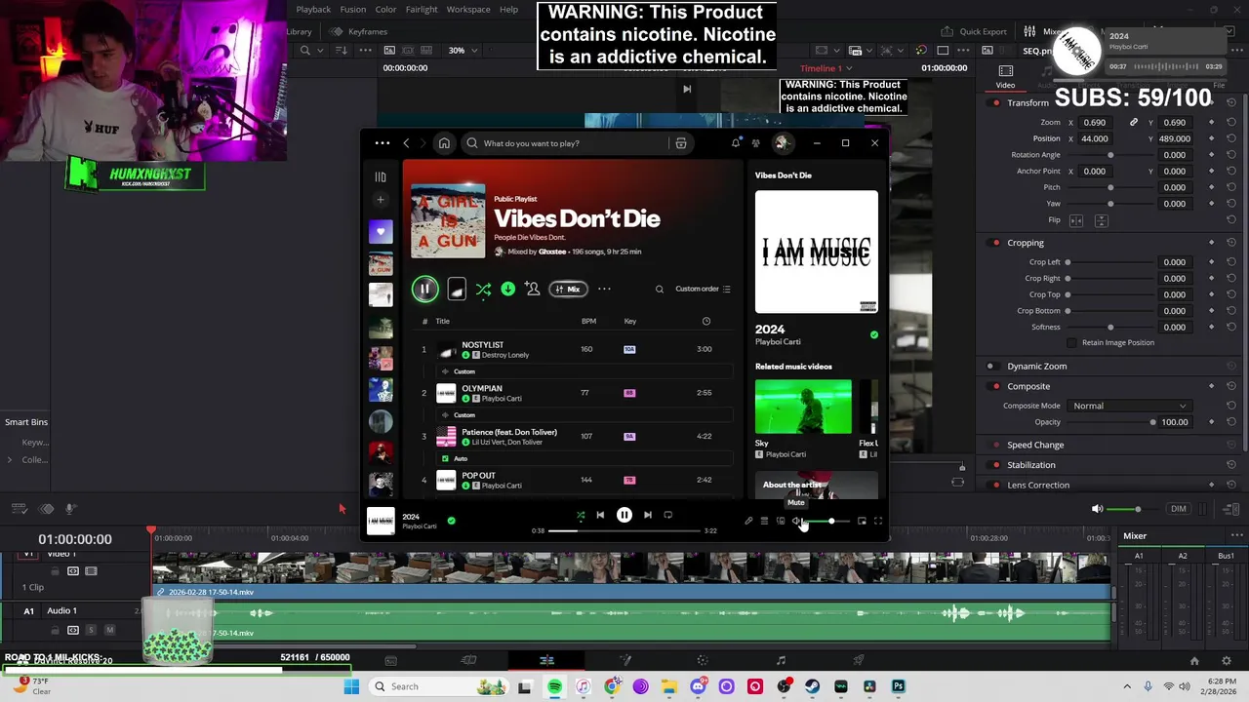
Task: Go back in Spotify navigation
Action: click(407, 143)
